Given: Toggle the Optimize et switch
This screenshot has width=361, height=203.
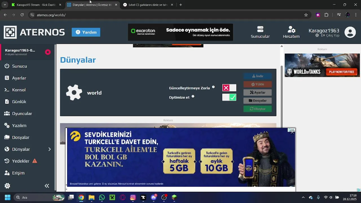Looking at the screenshot, I should point(229,97).
